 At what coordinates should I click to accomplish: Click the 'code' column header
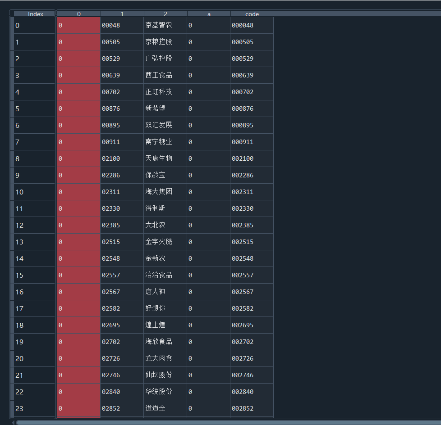point(252,14)
